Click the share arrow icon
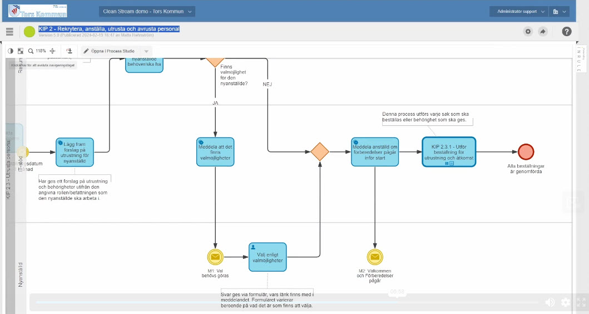This screenshot has width=589, height=314. coord(543,32)
